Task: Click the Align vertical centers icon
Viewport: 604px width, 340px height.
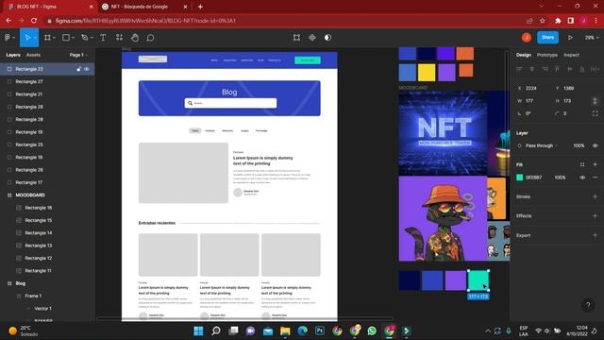Action: click(x=570, y=69)
